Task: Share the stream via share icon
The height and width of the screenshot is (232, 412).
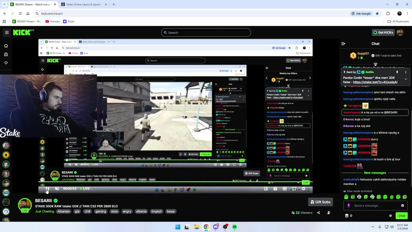Action: point(318,213)
